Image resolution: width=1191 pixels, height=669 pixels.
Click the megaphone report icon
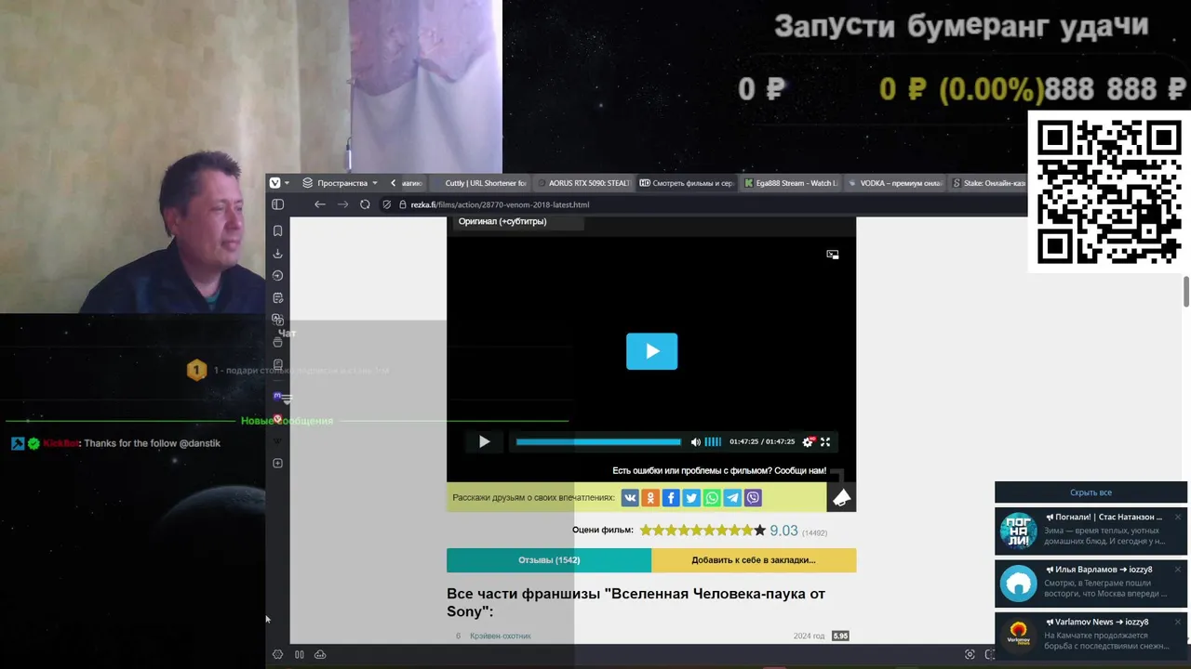[841, 498]
